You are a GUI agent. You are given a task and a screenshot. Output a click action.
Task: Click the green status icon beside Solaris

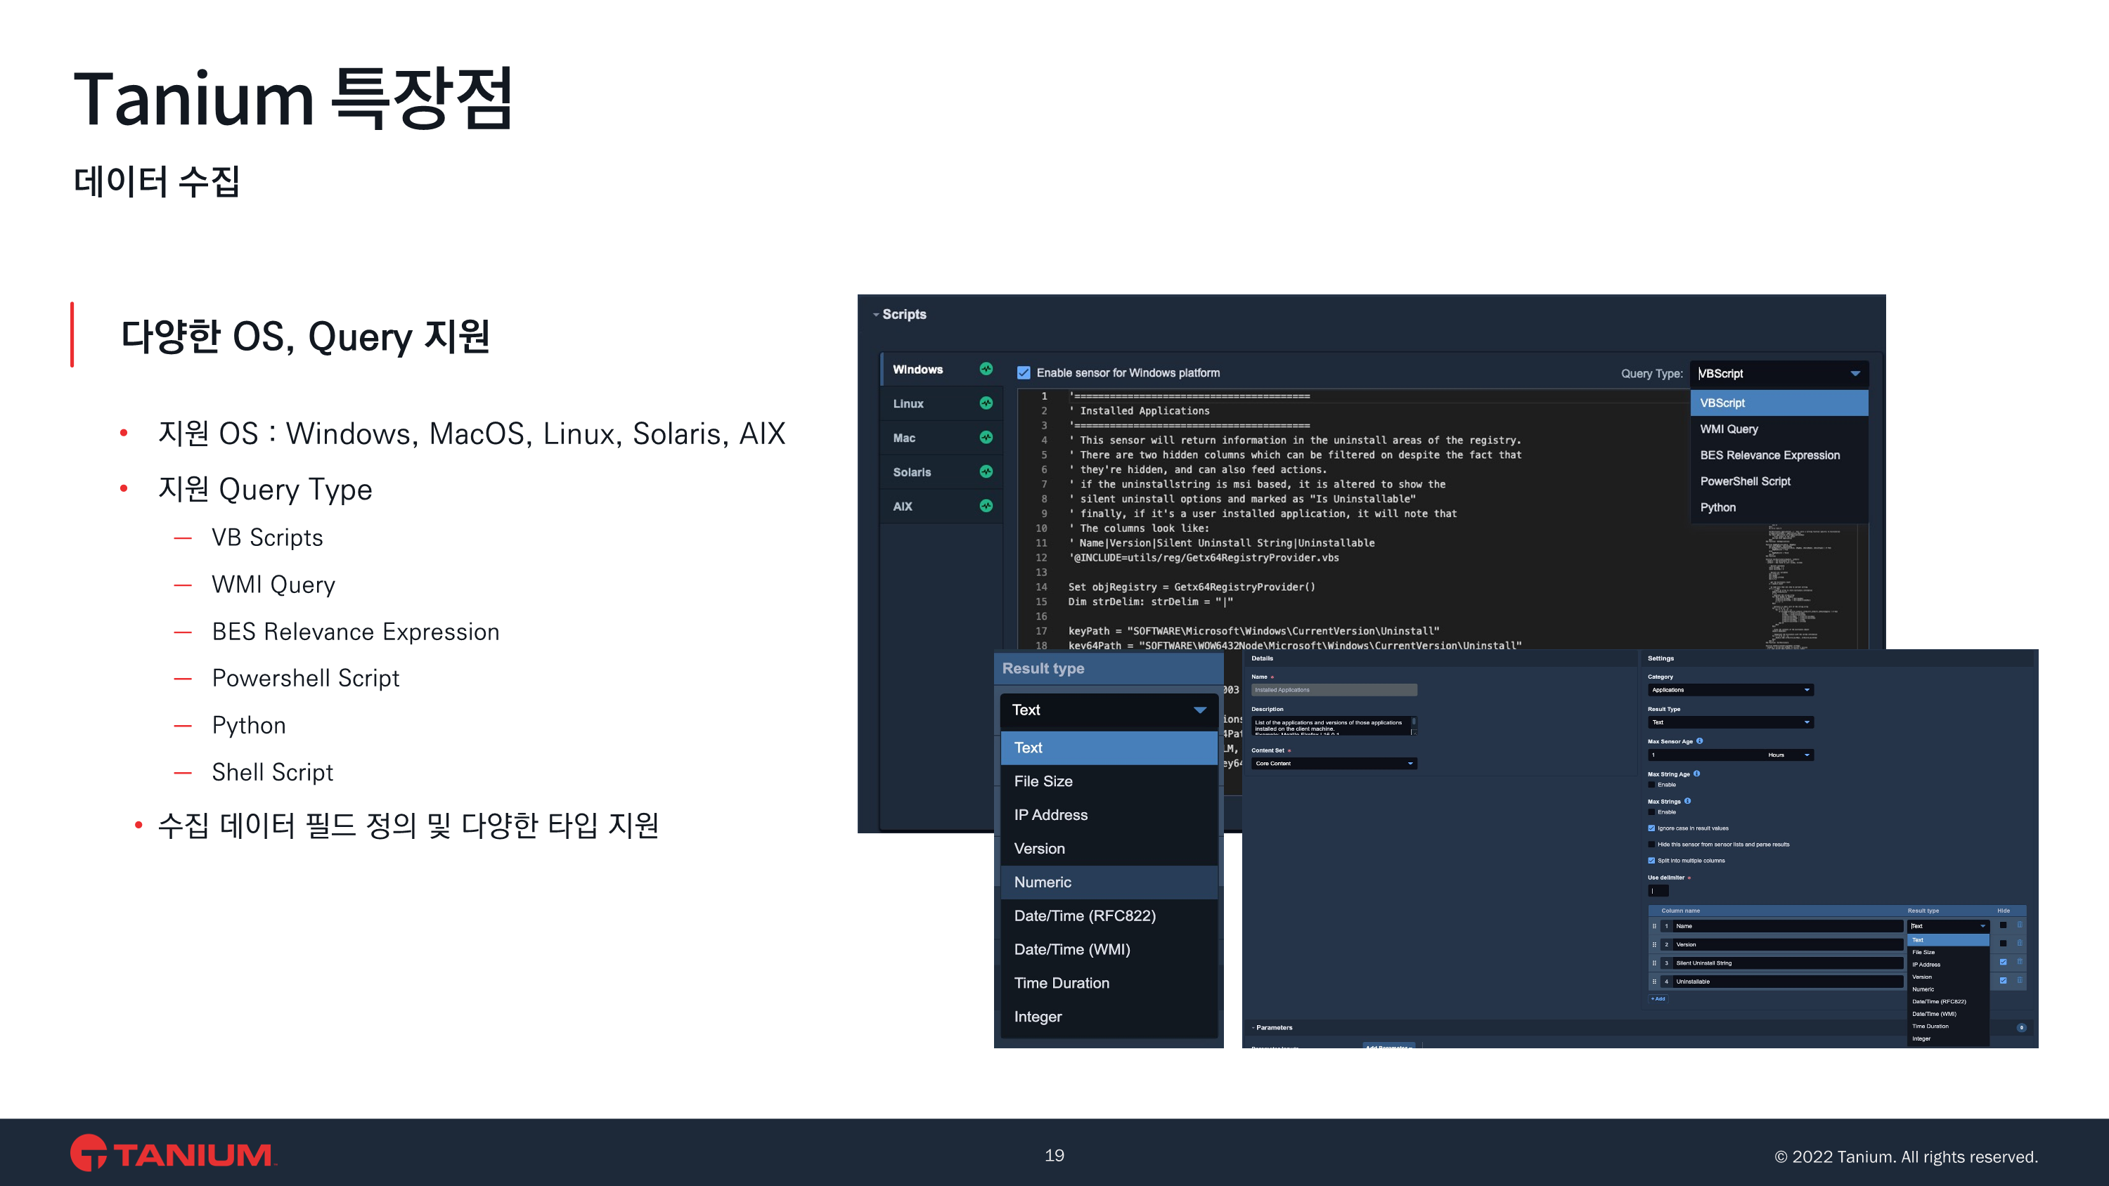(986, 472)
